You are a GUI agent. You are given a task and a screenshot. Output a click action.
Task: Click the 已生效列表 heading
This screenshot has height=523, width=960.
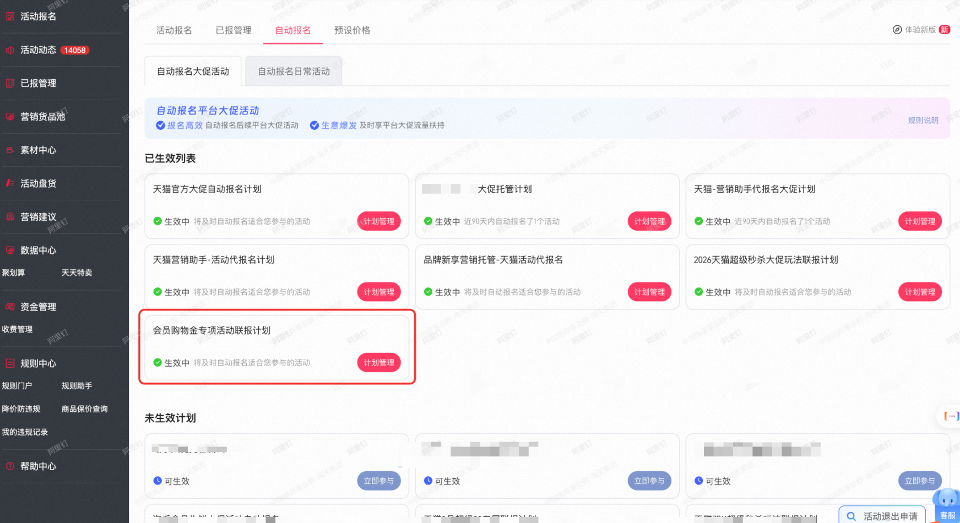click(170, 159)
